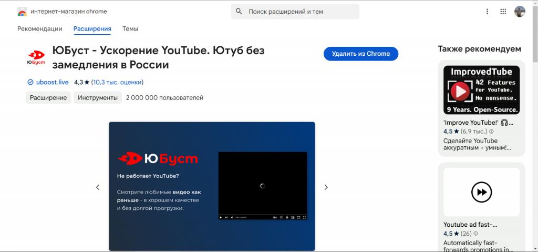
Task: Click the Сделайте YouTube аккуратным description text
Action: click(x=477, y=144)
